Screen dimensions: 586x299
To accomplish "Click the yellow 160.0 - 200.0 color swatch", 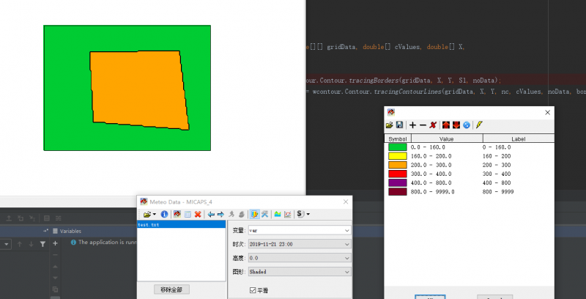I will pyautogui.click(x=398, y=156).
